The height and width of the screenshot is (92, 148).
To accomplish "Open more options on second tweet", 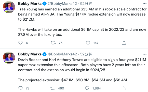I will tap(144, 54).
